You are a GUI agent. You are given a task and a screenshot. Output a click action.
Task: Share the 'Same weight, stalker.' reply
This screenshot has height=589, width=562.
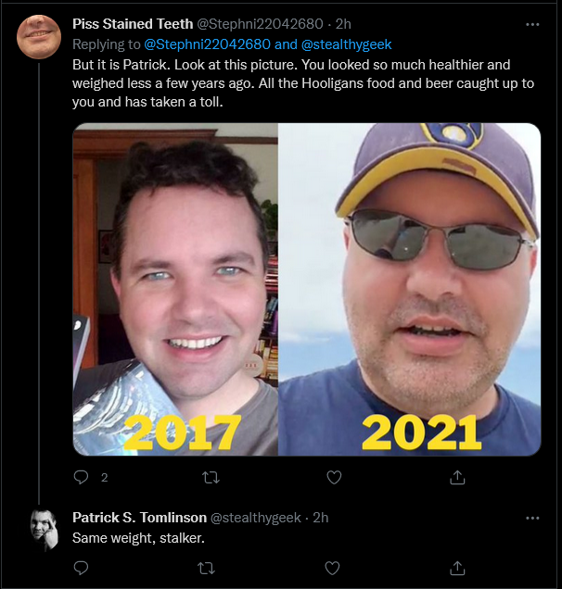[x=457, y=568]
